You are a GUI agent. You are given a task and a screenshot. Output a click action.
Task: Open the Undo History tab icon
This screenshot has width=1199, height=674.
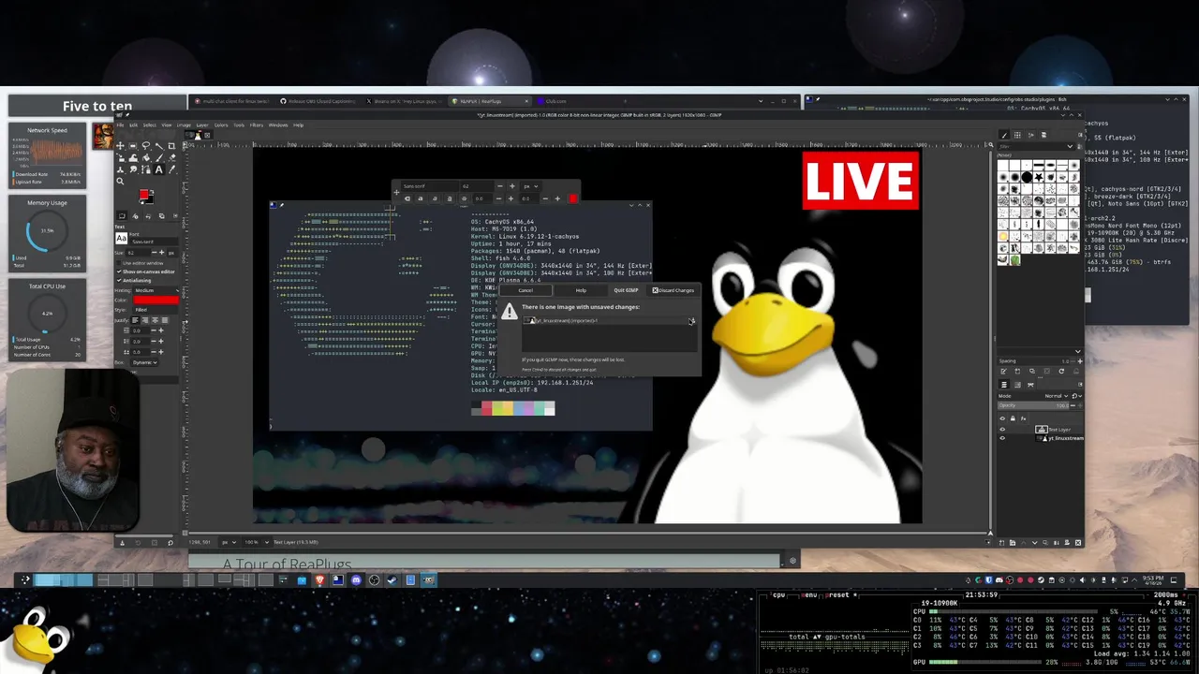point(148,215)
